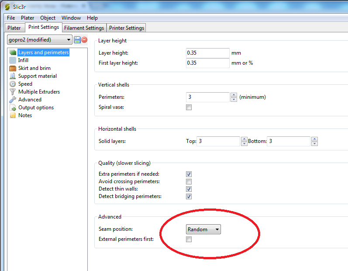348x271 pixels.
Task: Enable External perimeters first checkbox
Action: [189, 240]
